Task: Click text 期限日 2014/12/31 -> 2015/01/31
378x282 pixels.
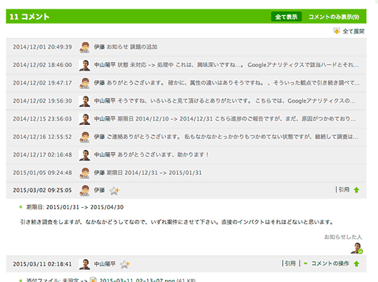Action: pos(154,173)
